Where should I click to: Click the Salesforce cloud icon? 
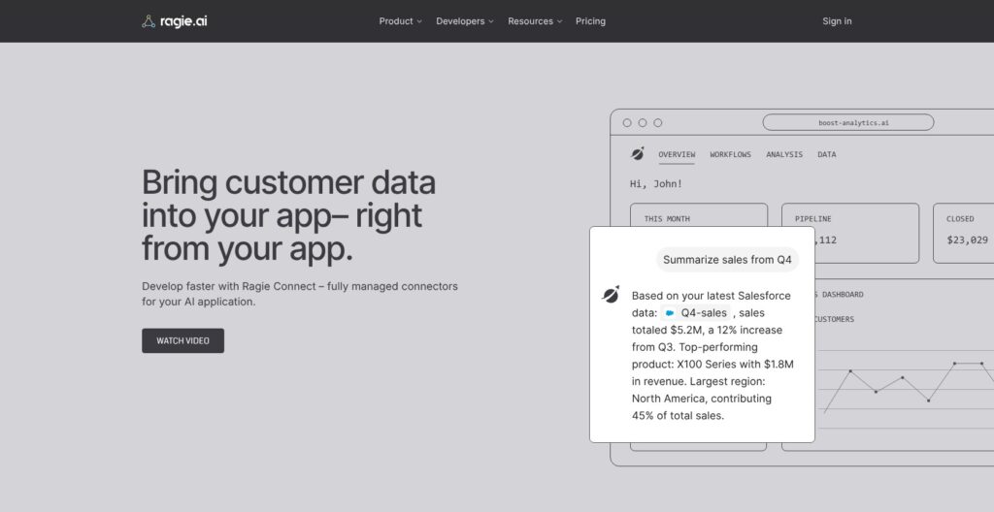point(670,313)
